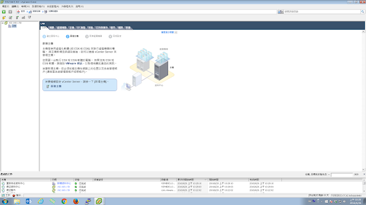366x205 pixels.
Task: Switch to the 摘要 (Summary) tab
Action: click(x=52, y=28)
